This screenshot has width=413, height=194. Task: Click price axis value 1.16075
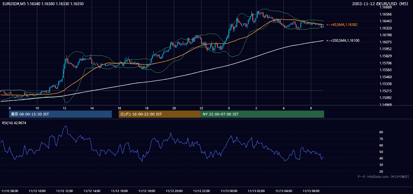386,42
